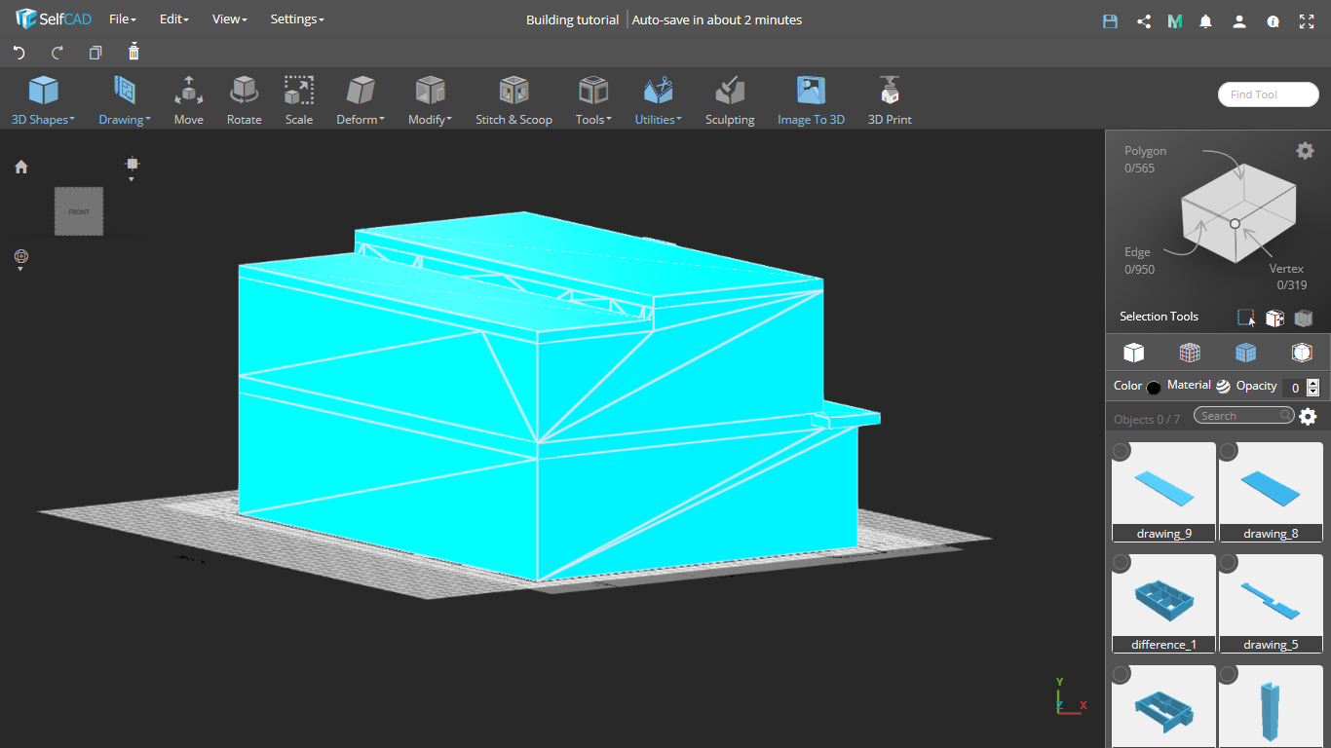Expand globe projection dropdown in viewport
The height and width of the screenshot is (748, 1331).
[20, 269]
